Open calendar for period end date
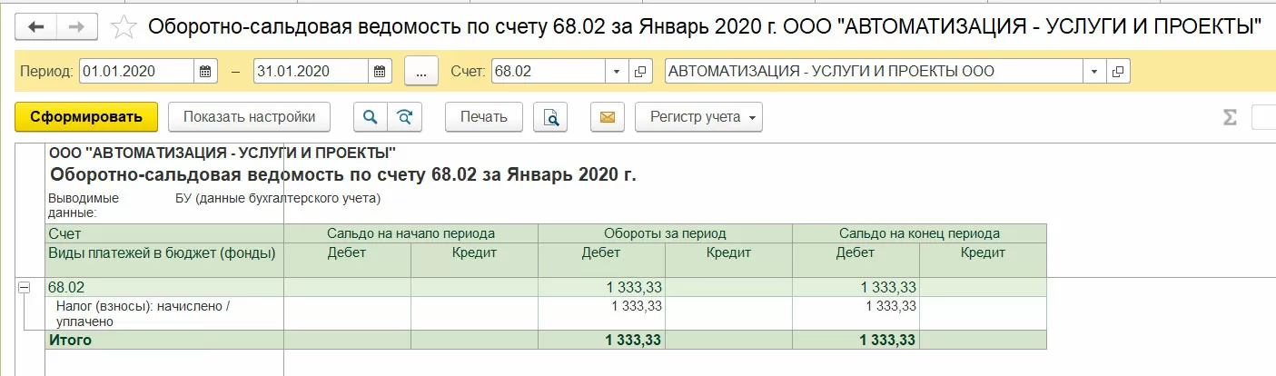Viewport: 1276px width, 376px height. point(380,71)
